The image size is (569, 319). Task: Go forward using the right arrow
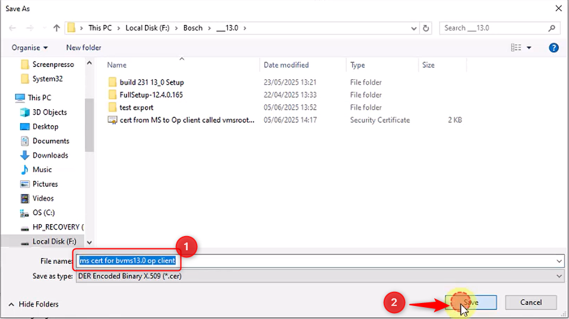[x=30, y=28]
